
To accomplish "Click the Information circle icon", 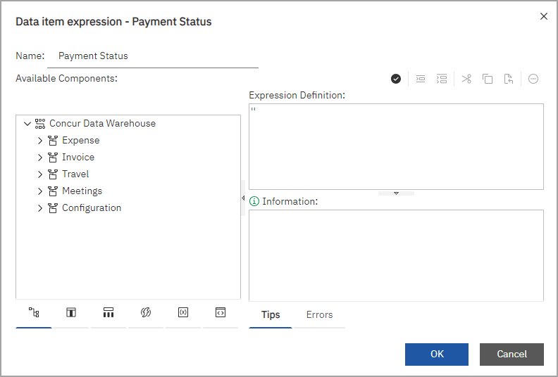I will (254, 201).
